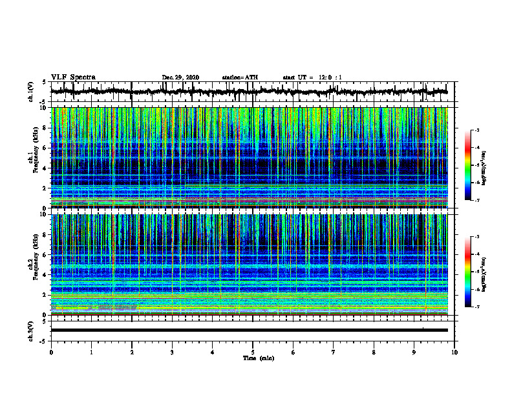The image size is (512, 395).
Task: Click the ch.2 colorbar log(PSD) label
Action: tap(484, 275)
